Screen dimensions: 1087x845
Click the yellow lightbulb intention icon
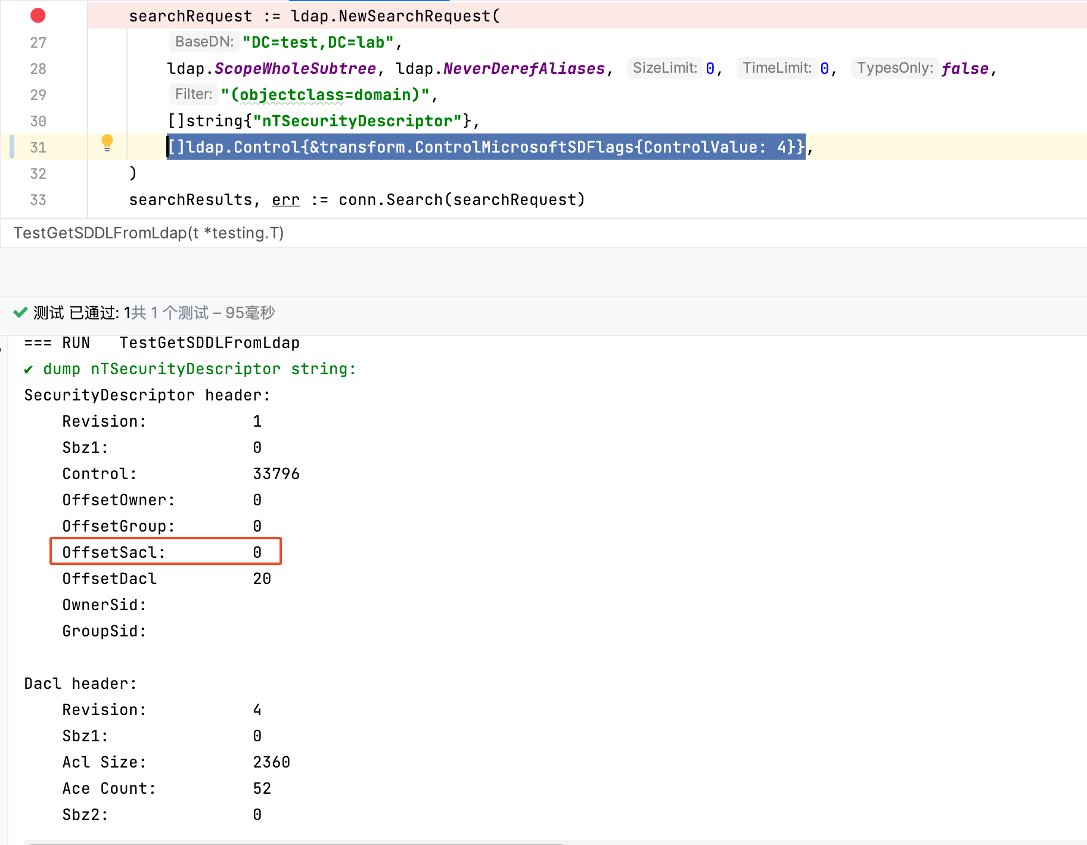[107, 143]
